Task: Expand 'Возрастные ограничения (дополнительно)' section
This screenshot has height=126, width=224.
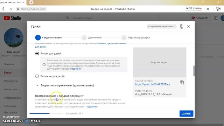Action: [65, 85]
